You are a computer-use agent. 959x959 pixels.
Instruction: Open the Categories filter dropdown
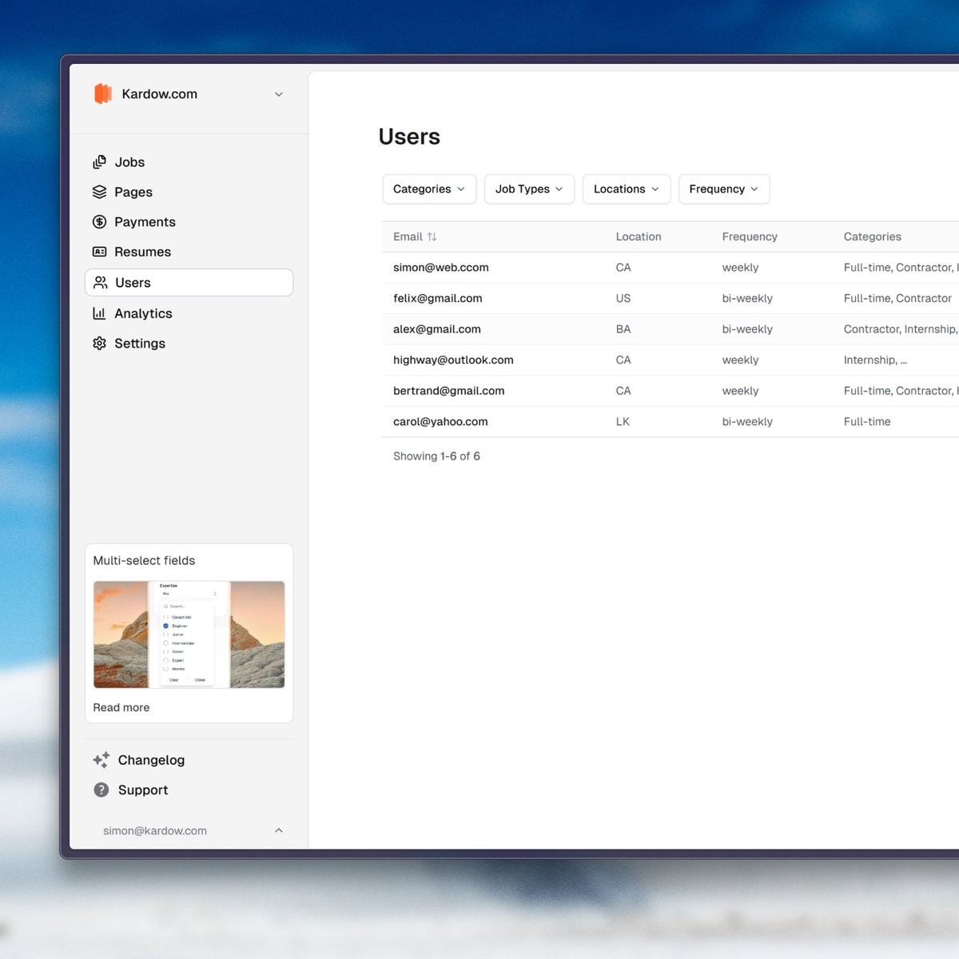tap(429, 189)
